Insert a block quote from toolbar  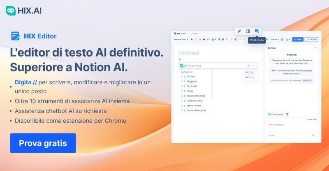204,39
